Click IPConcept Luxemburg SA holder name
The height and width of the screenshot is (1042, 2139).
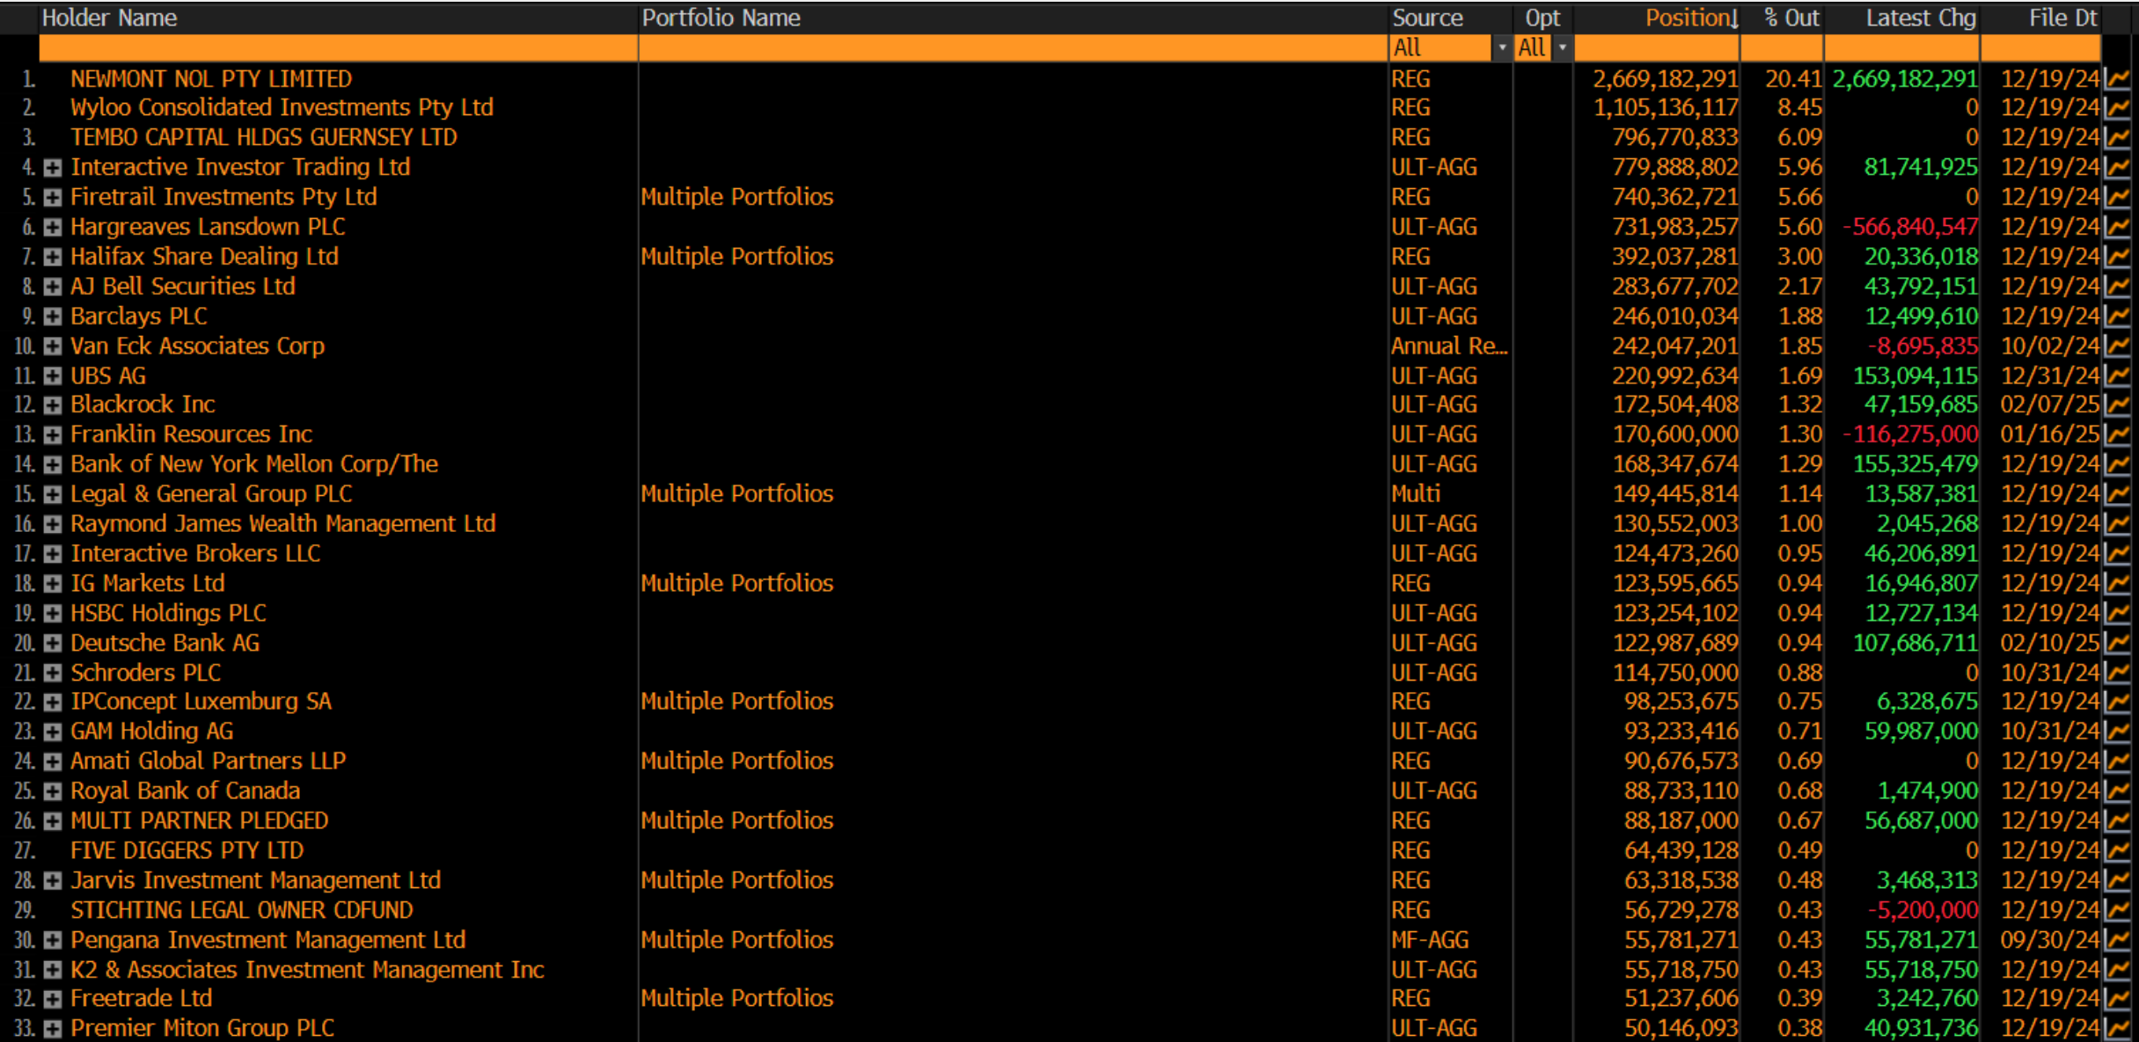point(201,703)
